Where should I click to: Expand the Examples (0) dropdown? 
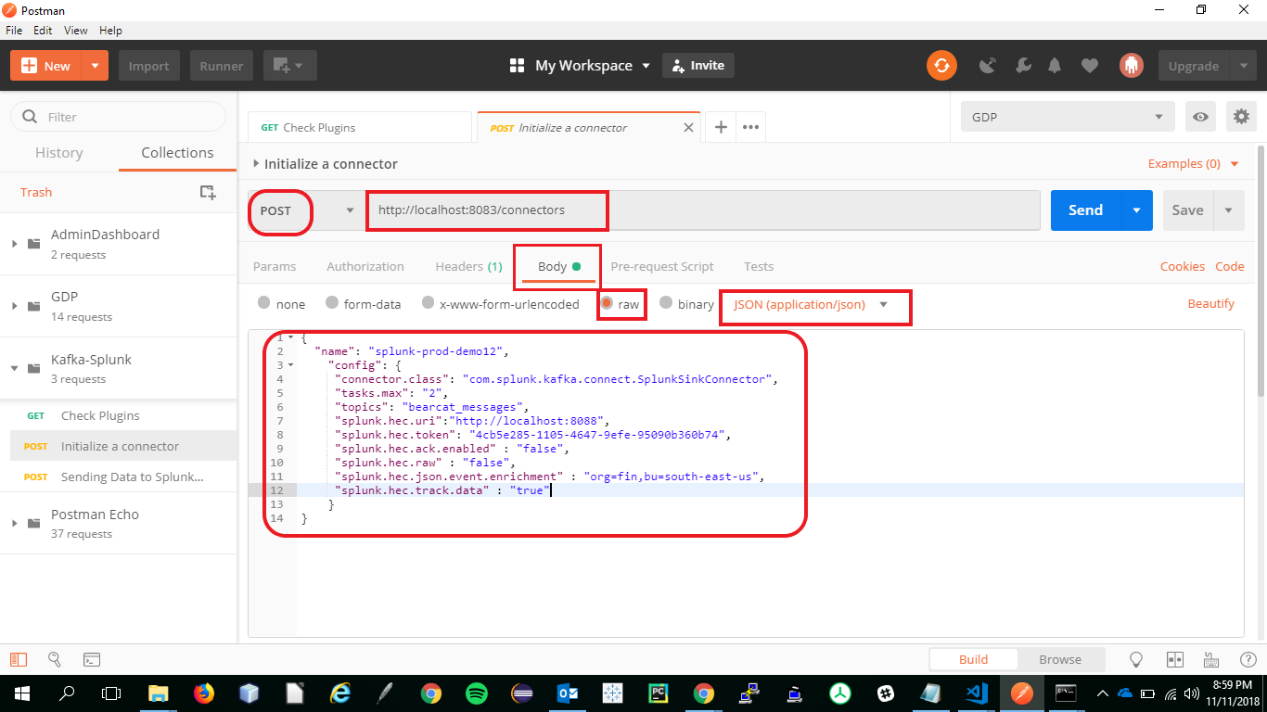click(x=1193, y=164)
